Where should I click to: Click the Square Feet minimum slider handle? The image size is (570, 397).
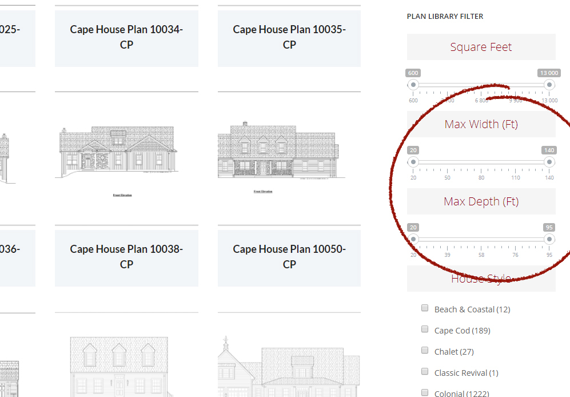click(x=413, y=85)
